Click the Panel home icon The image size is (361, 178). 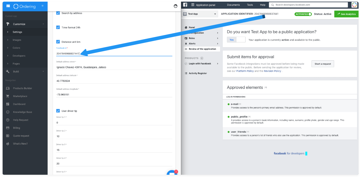[x=186, y=27]
